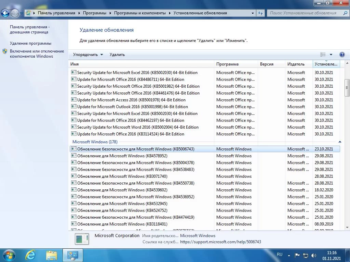The height and width of the screenshot is (262, 350).
Task: Open Internet Explorer from the taskbar
Action: pyautogui.click(x=30, y=255)
